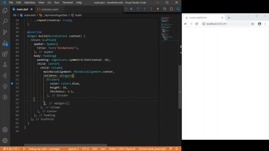Select device Chrome (web-javascript)
269x151 pixels.
pos(152,149)
